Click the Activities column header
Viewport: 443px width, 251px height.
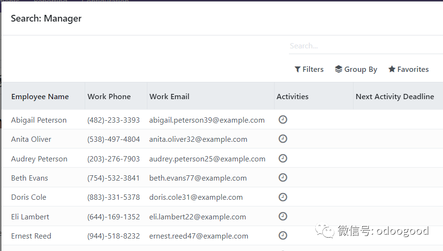pyautogui.click(x=292, y=97)
